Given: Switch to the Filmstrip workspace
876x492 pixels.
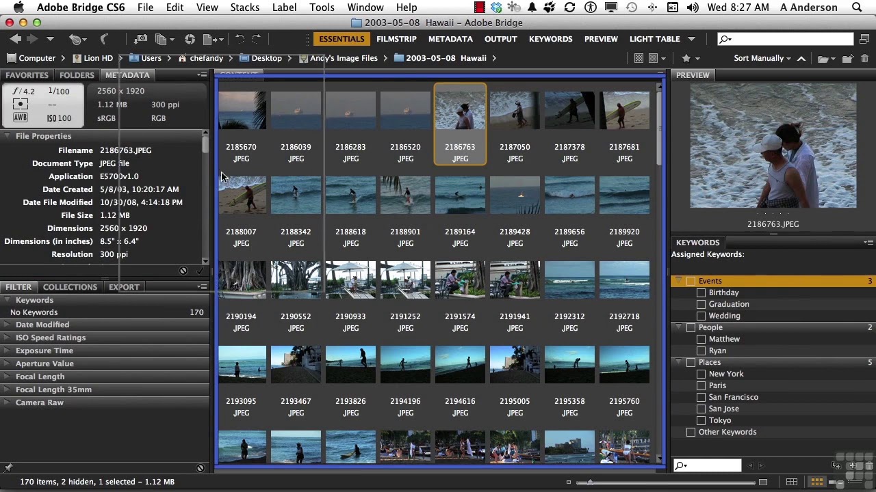Looking at the screenshot, I should [396, 39].
